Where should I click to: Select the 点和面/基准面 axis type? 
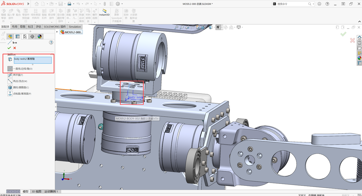pos(20,94)
